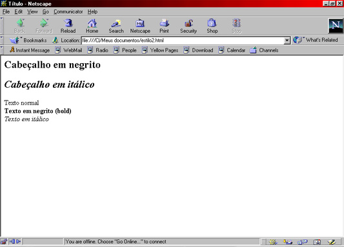Open the View menu
The width and height of the screenshot is (344, 247).
(x=32, y=12)
